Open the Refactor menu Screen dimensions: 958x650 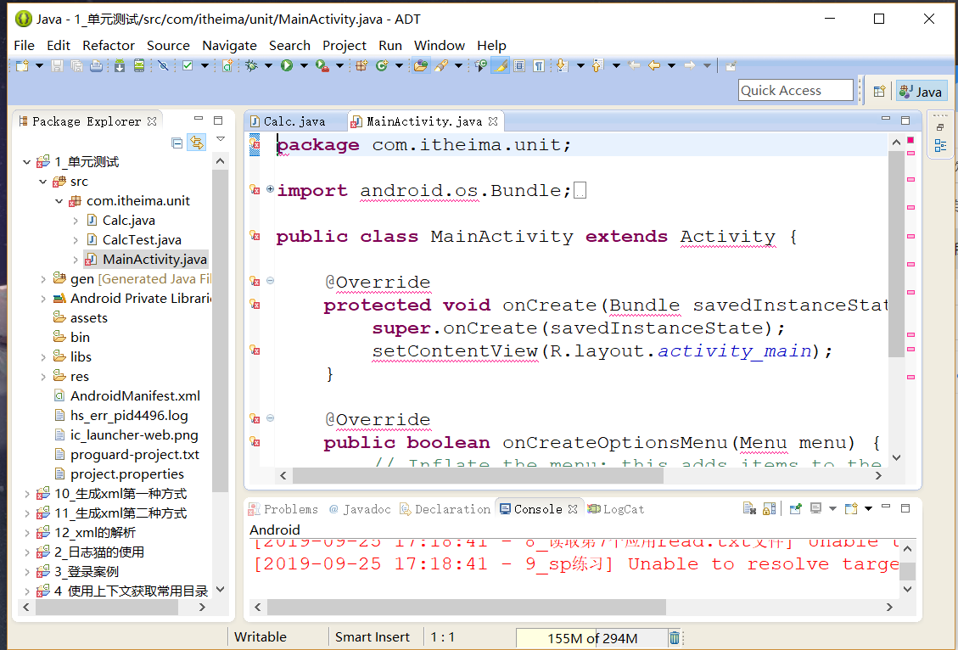[109, 45]
